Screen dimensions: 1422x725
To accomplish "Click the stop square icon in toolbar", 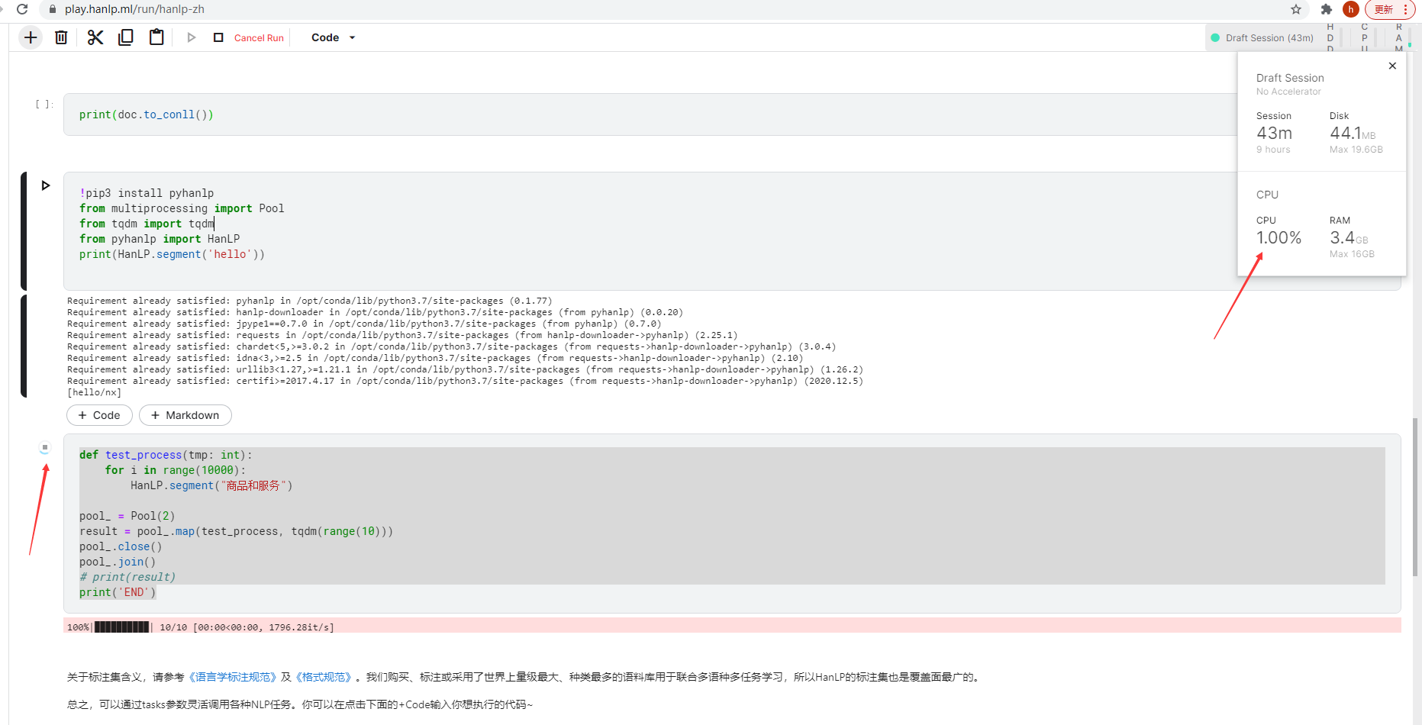I will click(218, 37).
